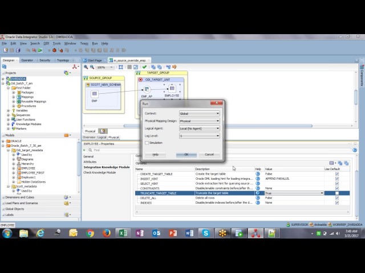Click the green Run toolbar icon
Screen dimensions: 365x273
click(x=40, y=50)
